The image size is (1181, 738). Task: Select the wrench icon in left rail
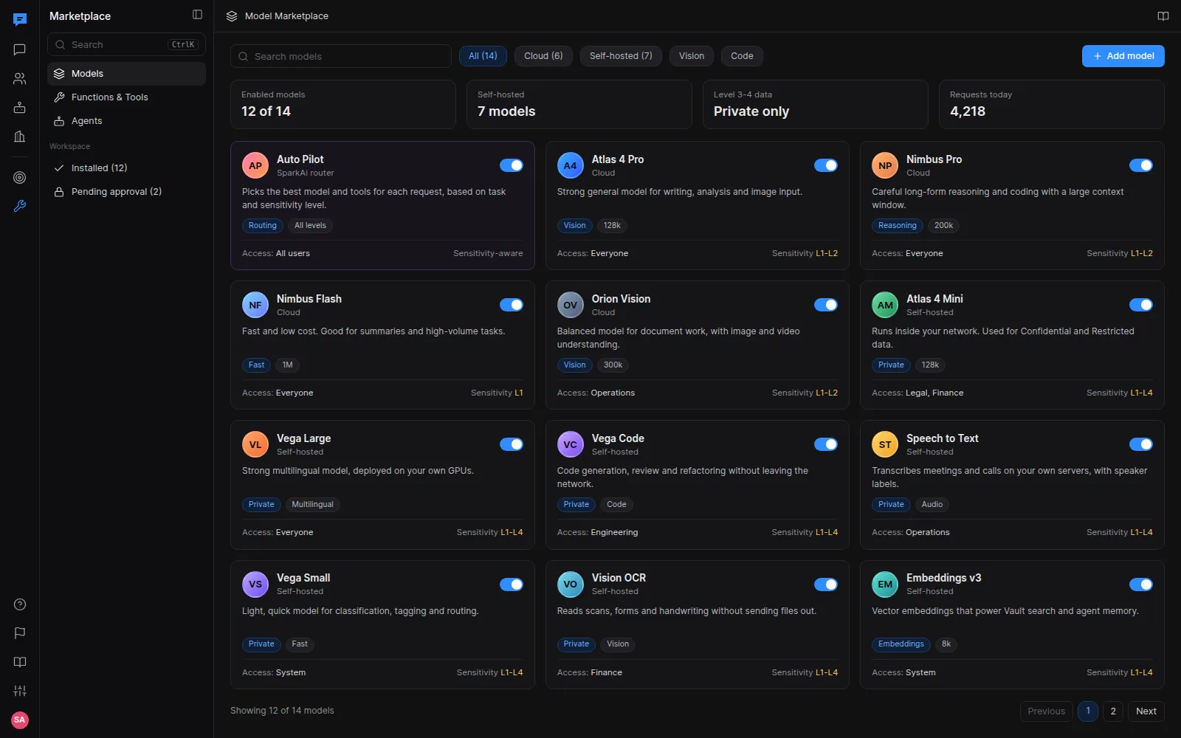[x=20, y=207]
